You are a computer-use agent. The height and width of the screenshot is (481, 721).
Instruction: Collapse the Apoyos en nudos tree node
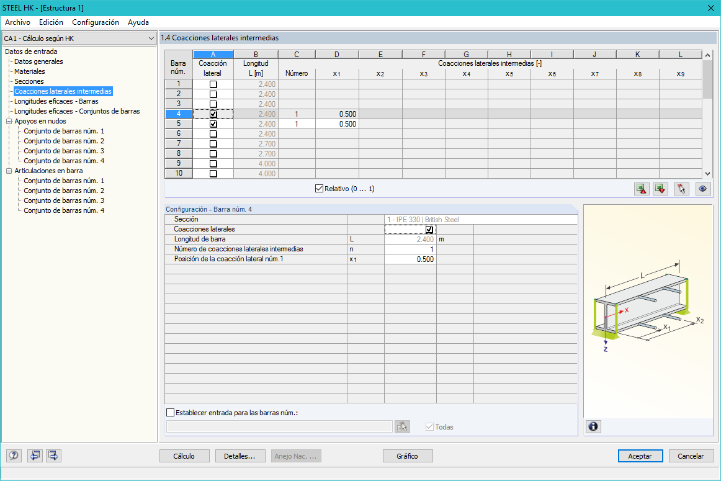coord(9,122)
